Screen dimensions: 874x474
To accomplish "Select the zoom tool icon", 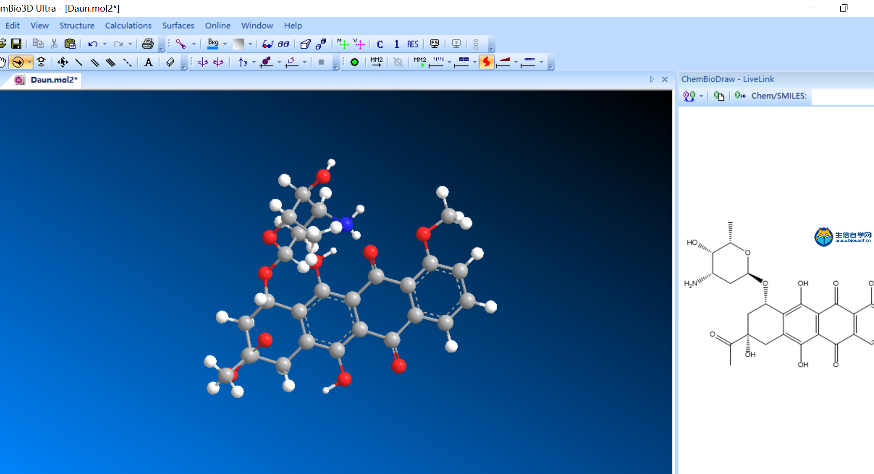I will tap(42, 62).
